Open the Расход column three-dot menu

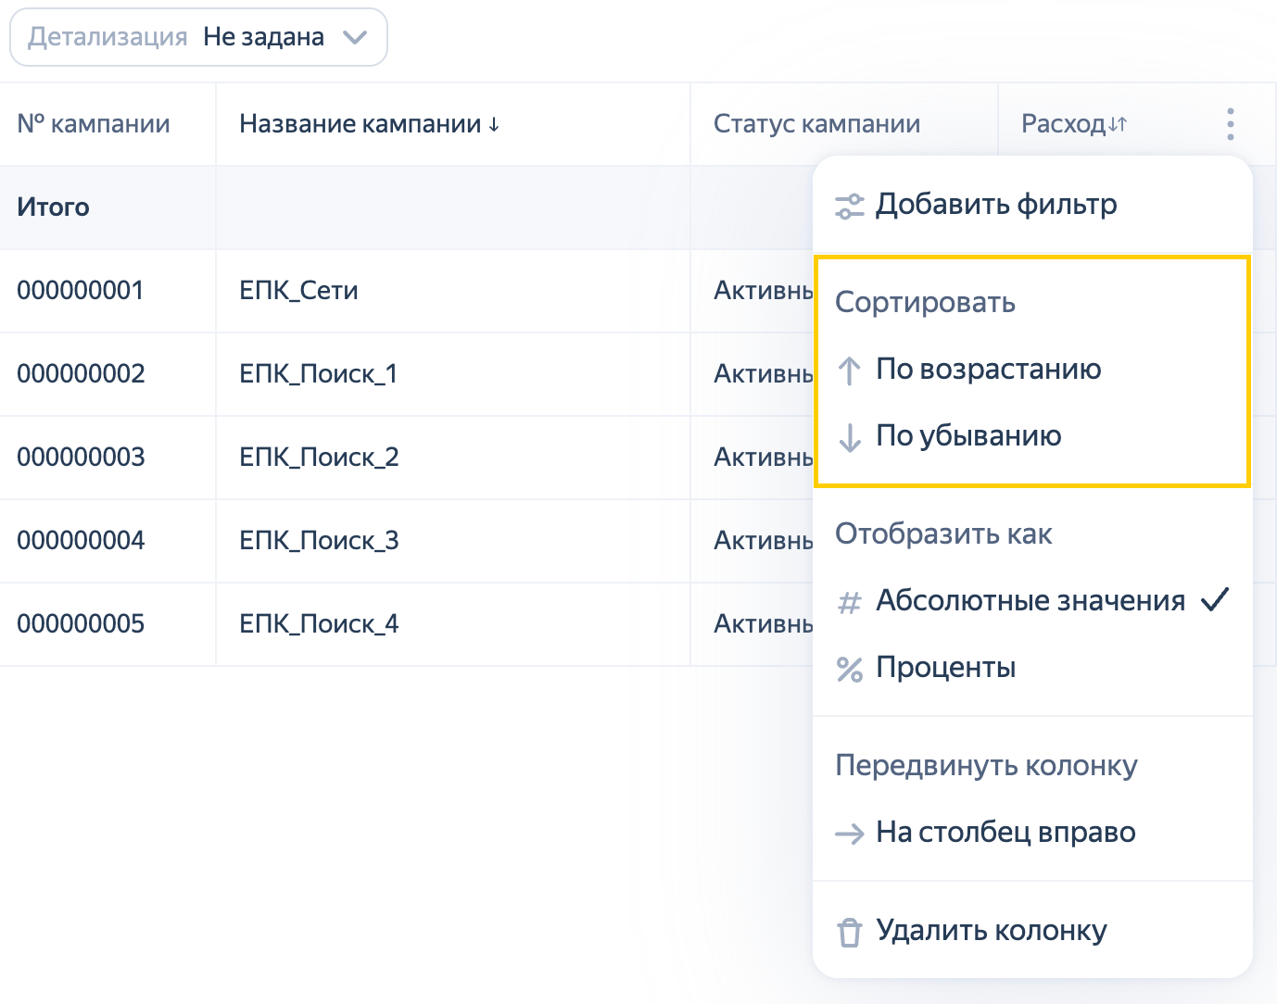1230,123
